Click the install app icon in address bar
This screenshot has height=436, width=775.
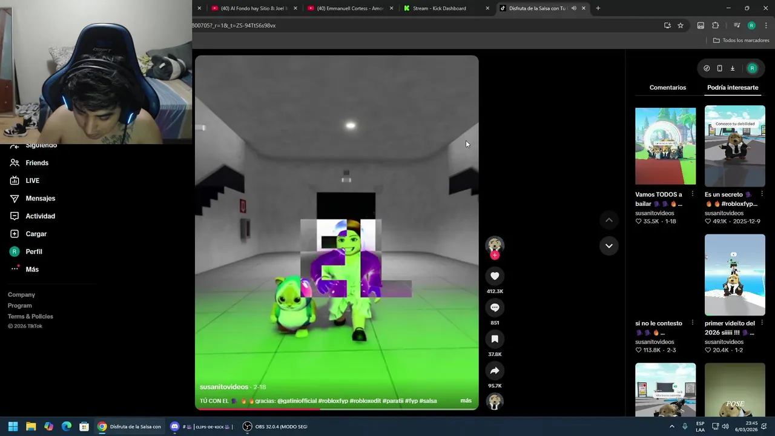point(667,25)
